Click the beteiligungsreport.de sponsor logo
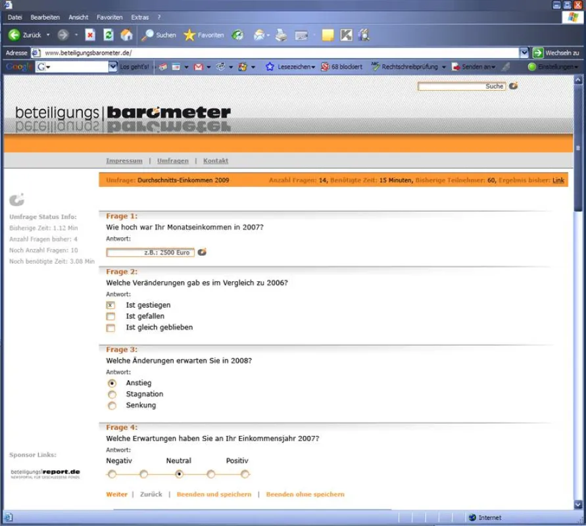The height and width of the screenshot is (526, 586). pyautogui.click(x=45, y=473)
